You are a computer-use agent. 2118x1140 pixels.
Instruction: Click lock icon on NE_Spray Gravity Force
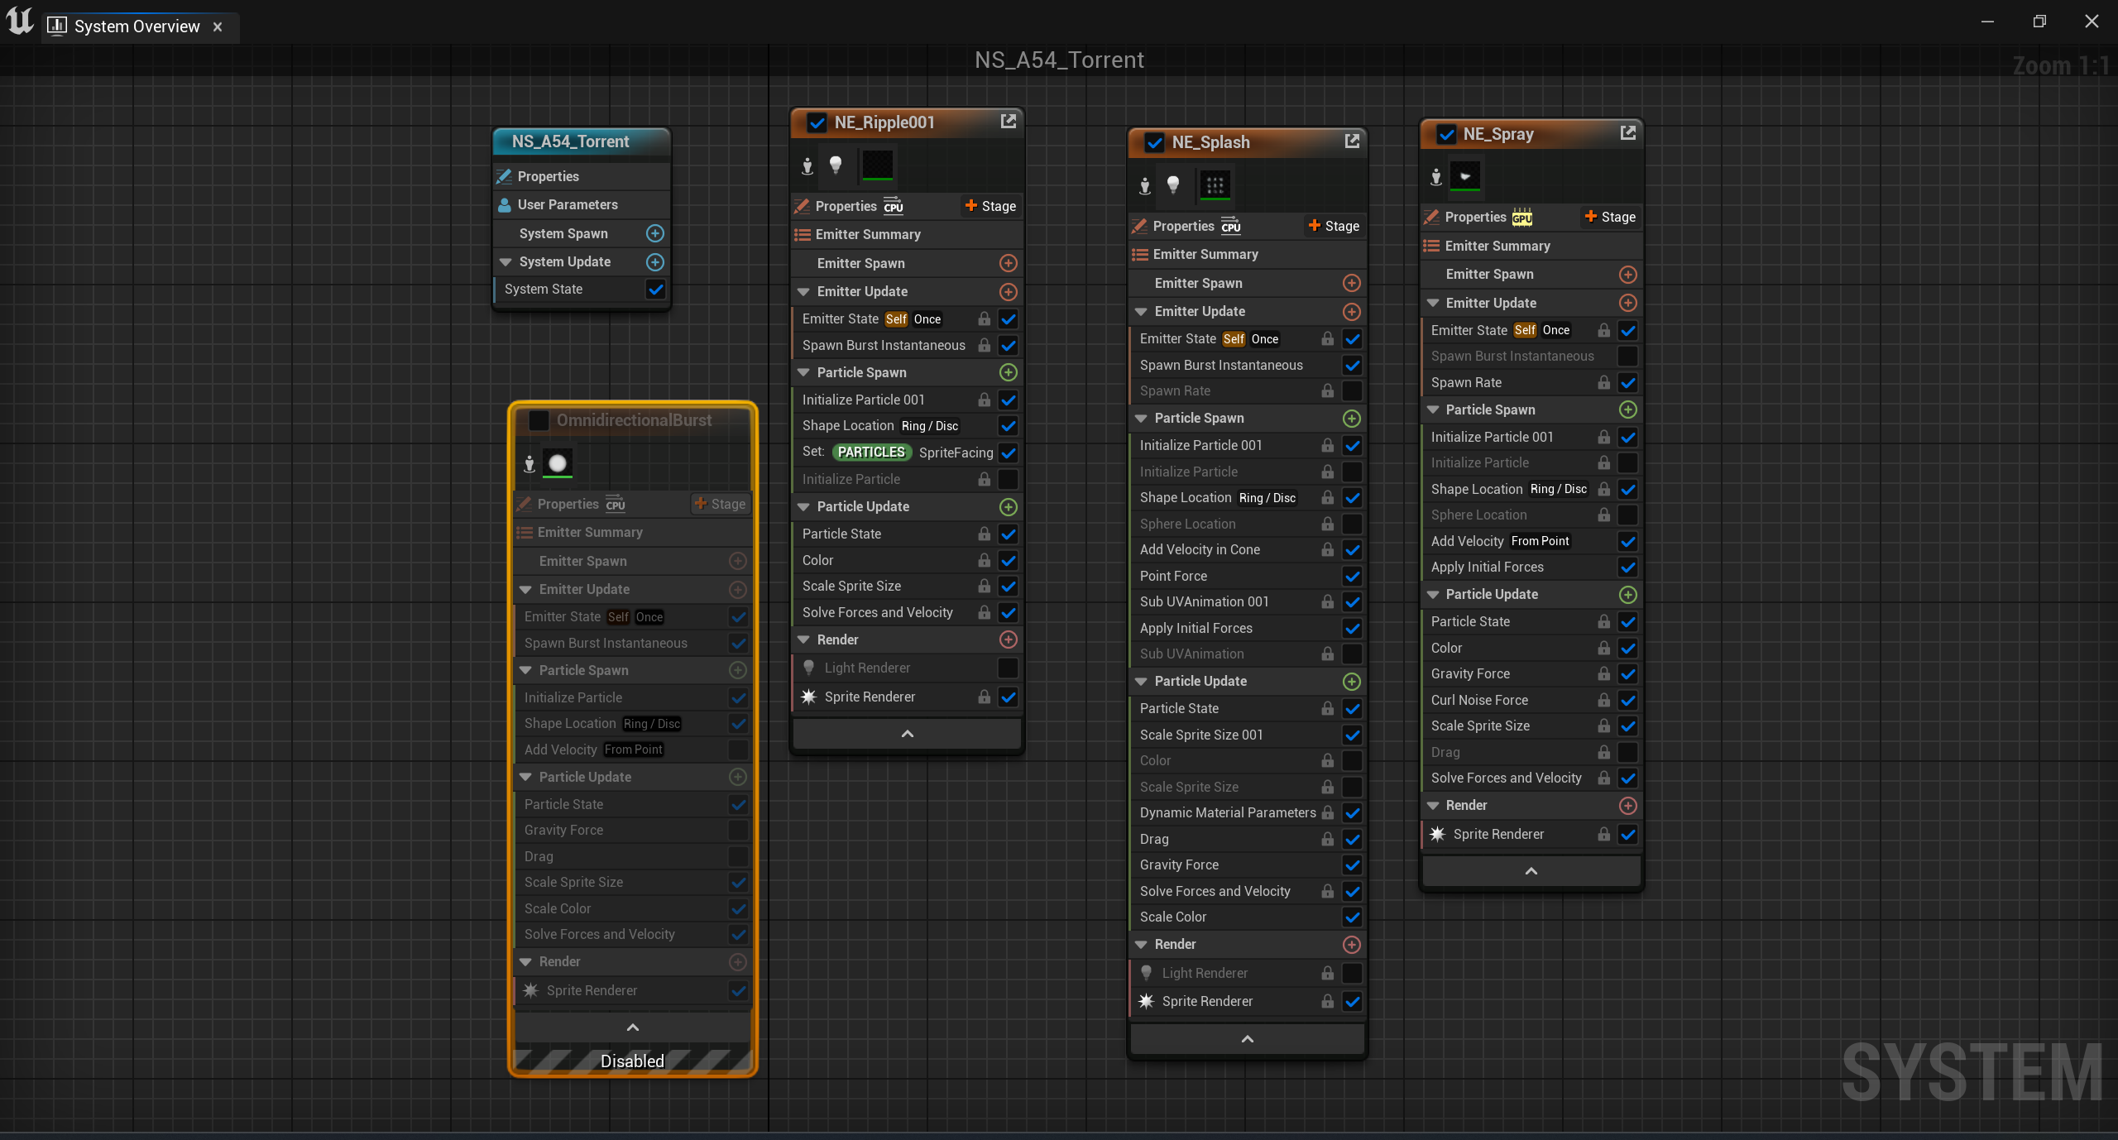1603,673
